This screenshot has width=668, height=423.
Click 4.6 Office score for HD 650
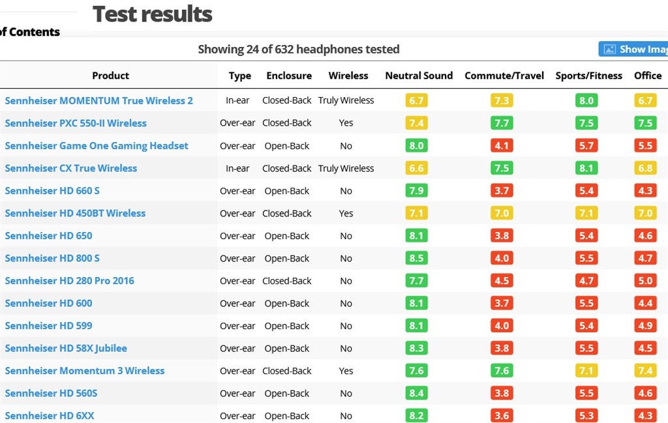click(x=645, y=236)
